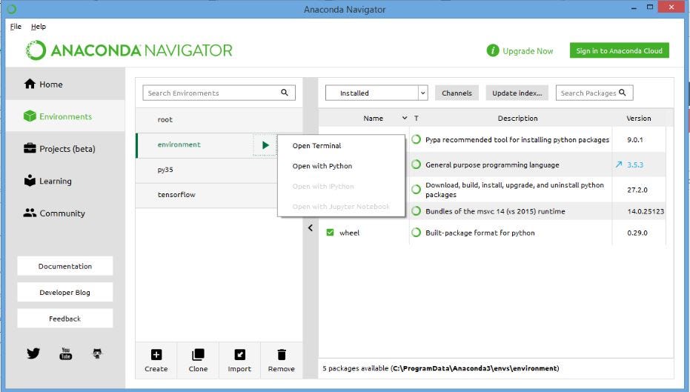Click version 0.29.0 cell

637,232
